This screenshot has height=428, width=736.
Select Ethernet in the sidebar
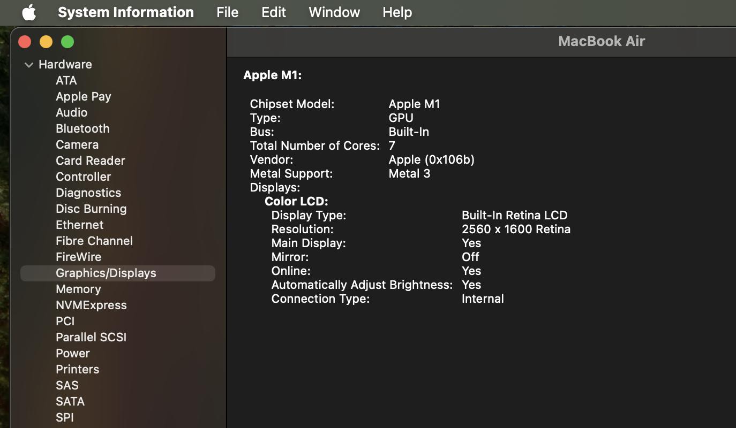point(80,225)
